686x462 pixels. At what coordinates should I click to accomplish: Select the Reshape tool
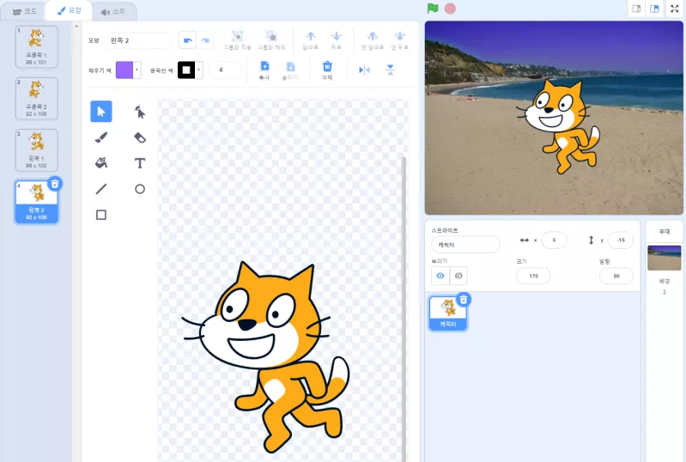click(140, 112)
